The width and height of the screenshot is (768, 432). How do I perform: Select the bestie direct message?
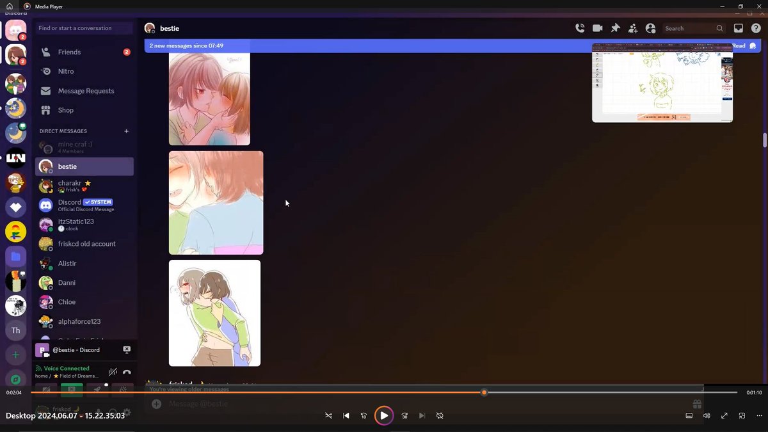click(84, 166)
